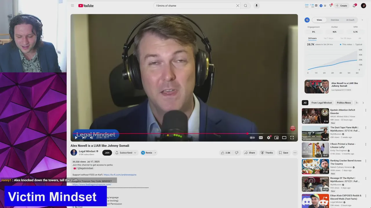Viewport: 371px width, 208px height.
Task: Open thedragonstreasure.com link
Action: [92, 184]
